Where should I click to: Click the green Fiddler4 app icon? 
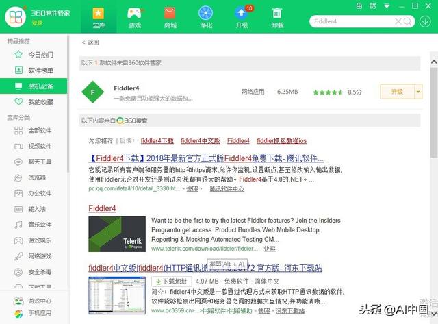click(93, 92)
